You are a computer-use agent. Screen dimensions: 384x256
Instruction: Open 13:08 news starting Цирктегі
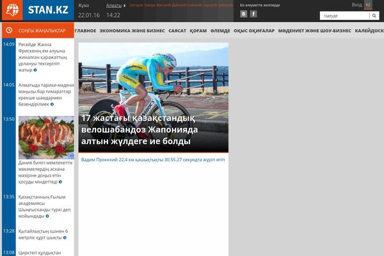pyautogui.click(x=40, y=253)
